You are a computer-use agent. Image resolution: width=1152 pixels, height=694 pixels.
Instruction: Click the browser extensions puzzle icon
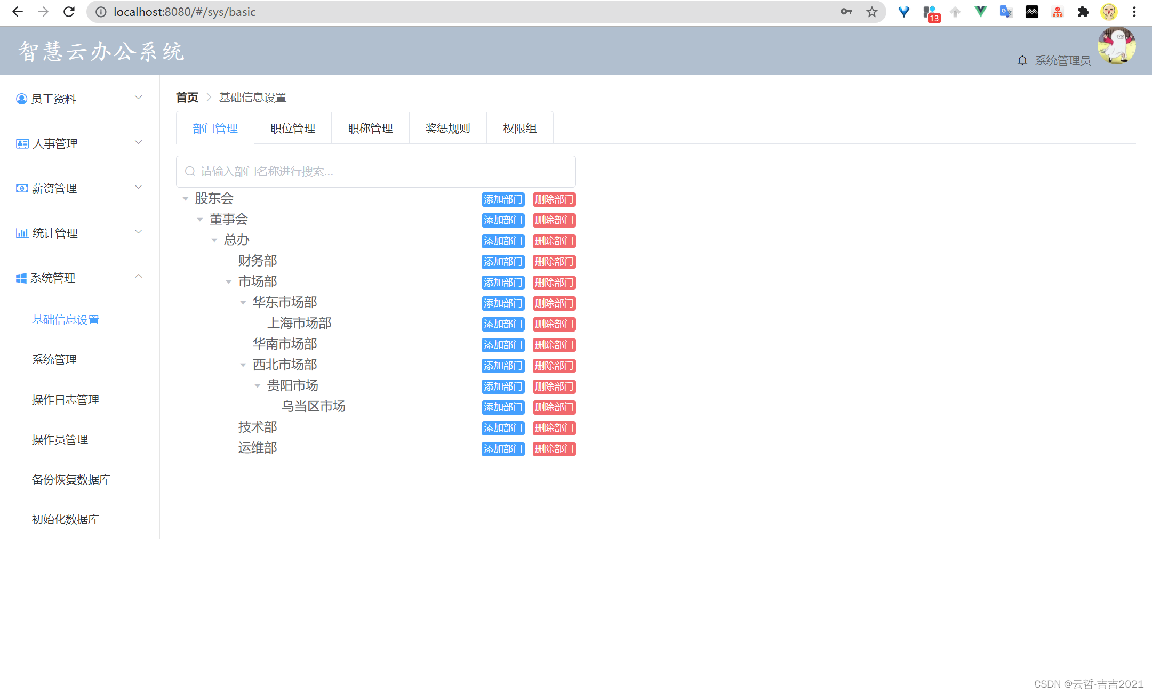coord(1083,12)
